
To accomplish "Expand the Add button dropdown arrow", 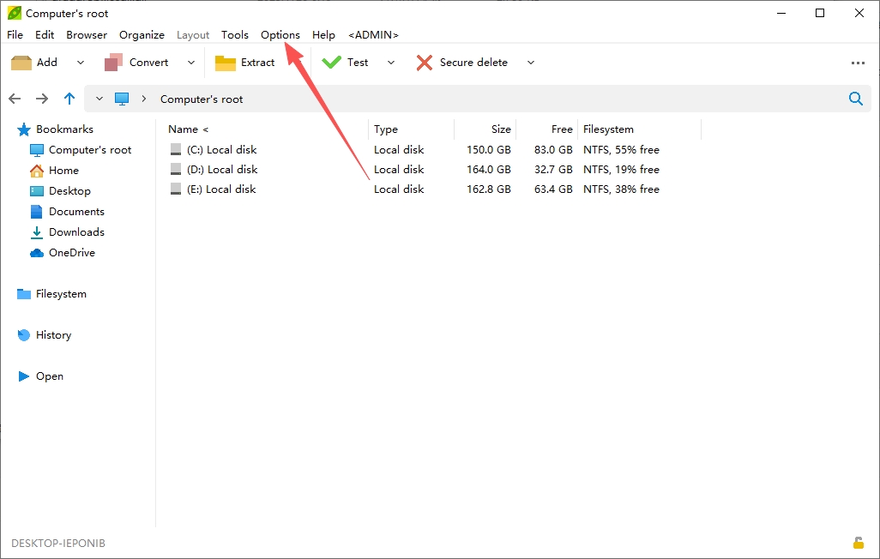I will point(81,63).
